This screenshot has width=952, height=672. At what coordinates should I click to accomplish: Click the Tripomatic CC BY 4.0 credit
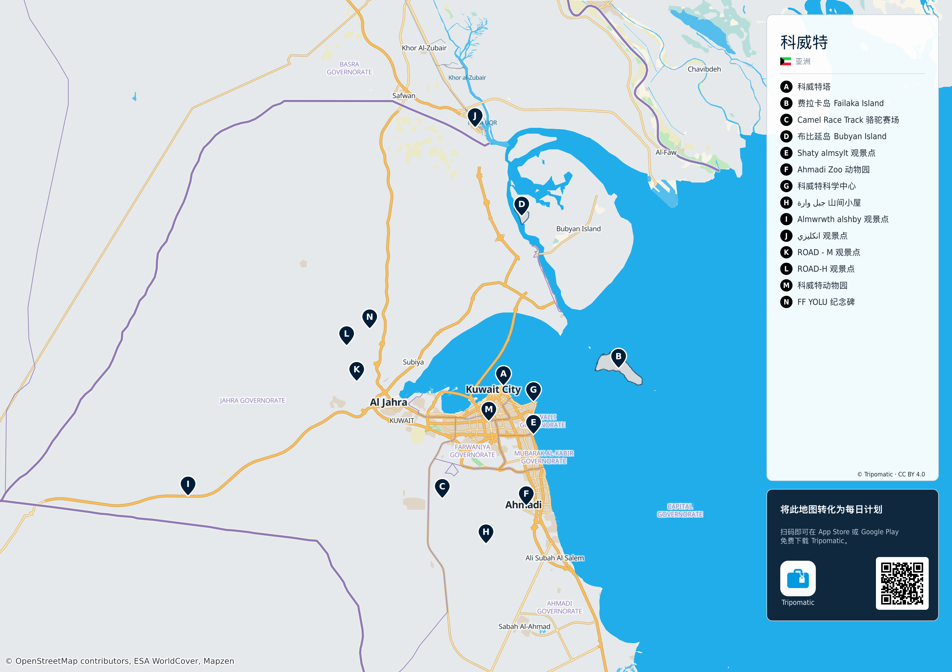[x=891, y=474]
